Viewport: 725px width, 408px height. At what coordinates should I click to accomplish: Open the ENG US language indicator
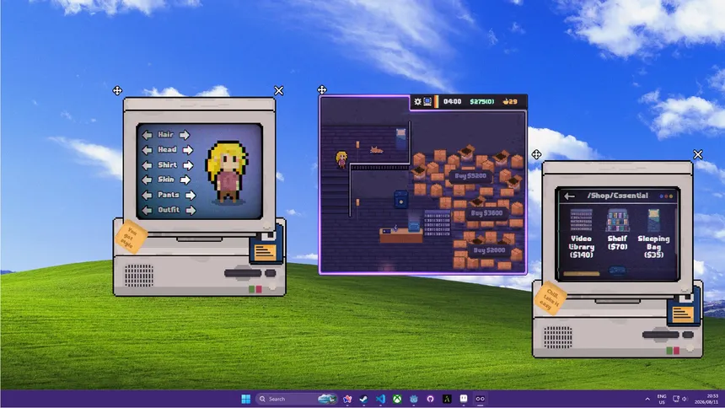tap(662, 400)
